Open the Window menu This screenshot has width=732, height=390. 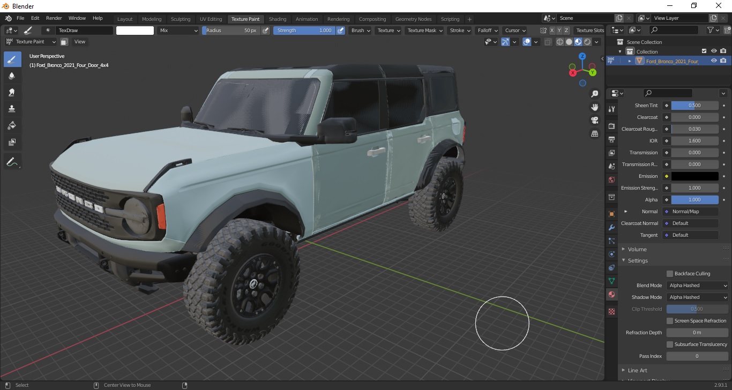coord(77,18)
